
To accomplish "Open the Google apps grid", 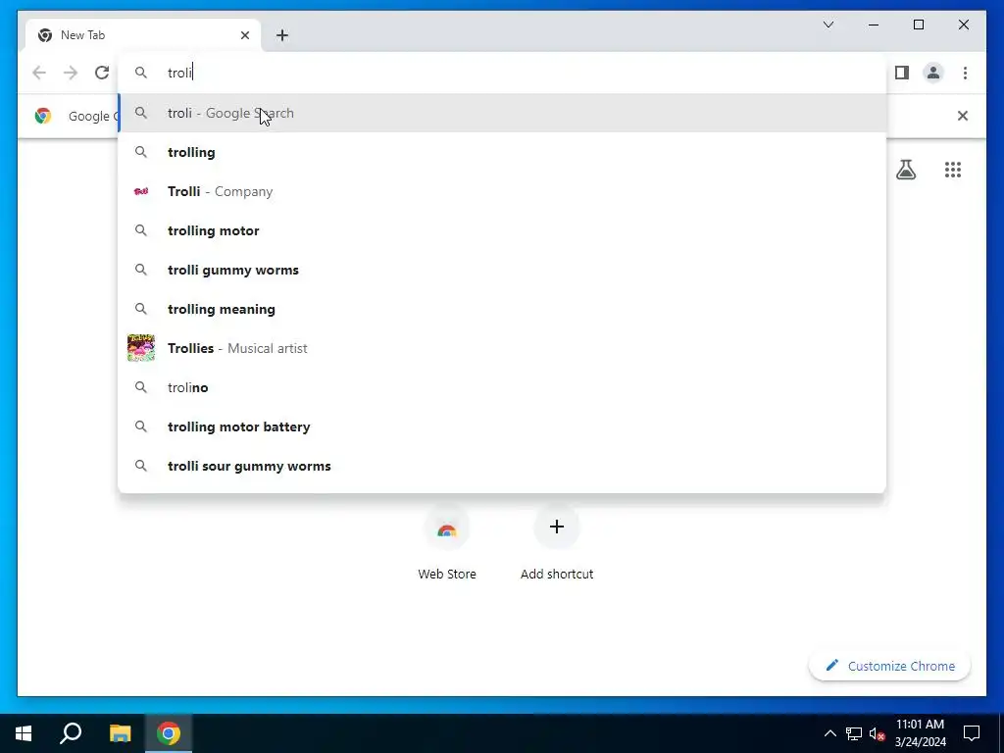I will pos(952,170).
